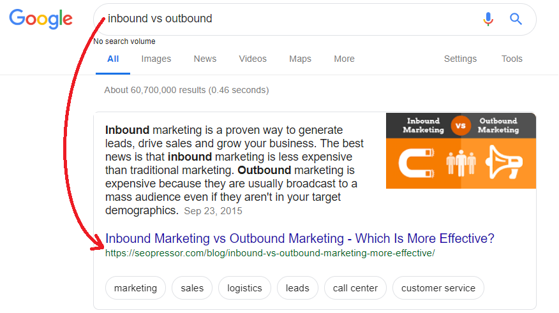This screenshot has width=559, height=313.
Task: Click the Google logo
Action: 41,19
